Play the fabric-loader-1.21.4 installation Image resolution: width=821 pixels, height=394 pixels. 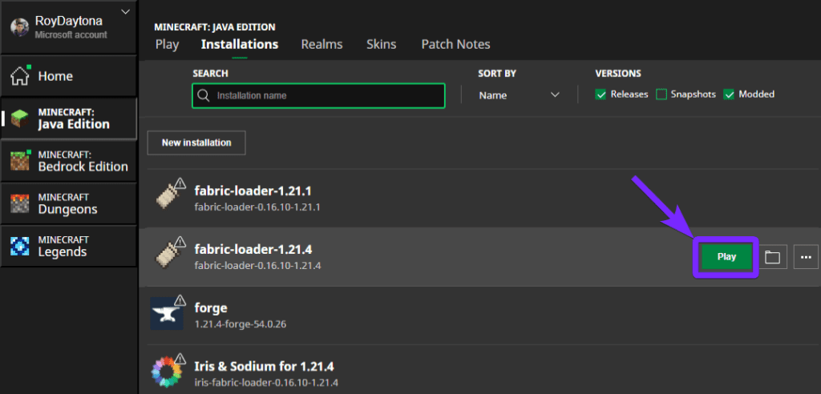[726, 257]
